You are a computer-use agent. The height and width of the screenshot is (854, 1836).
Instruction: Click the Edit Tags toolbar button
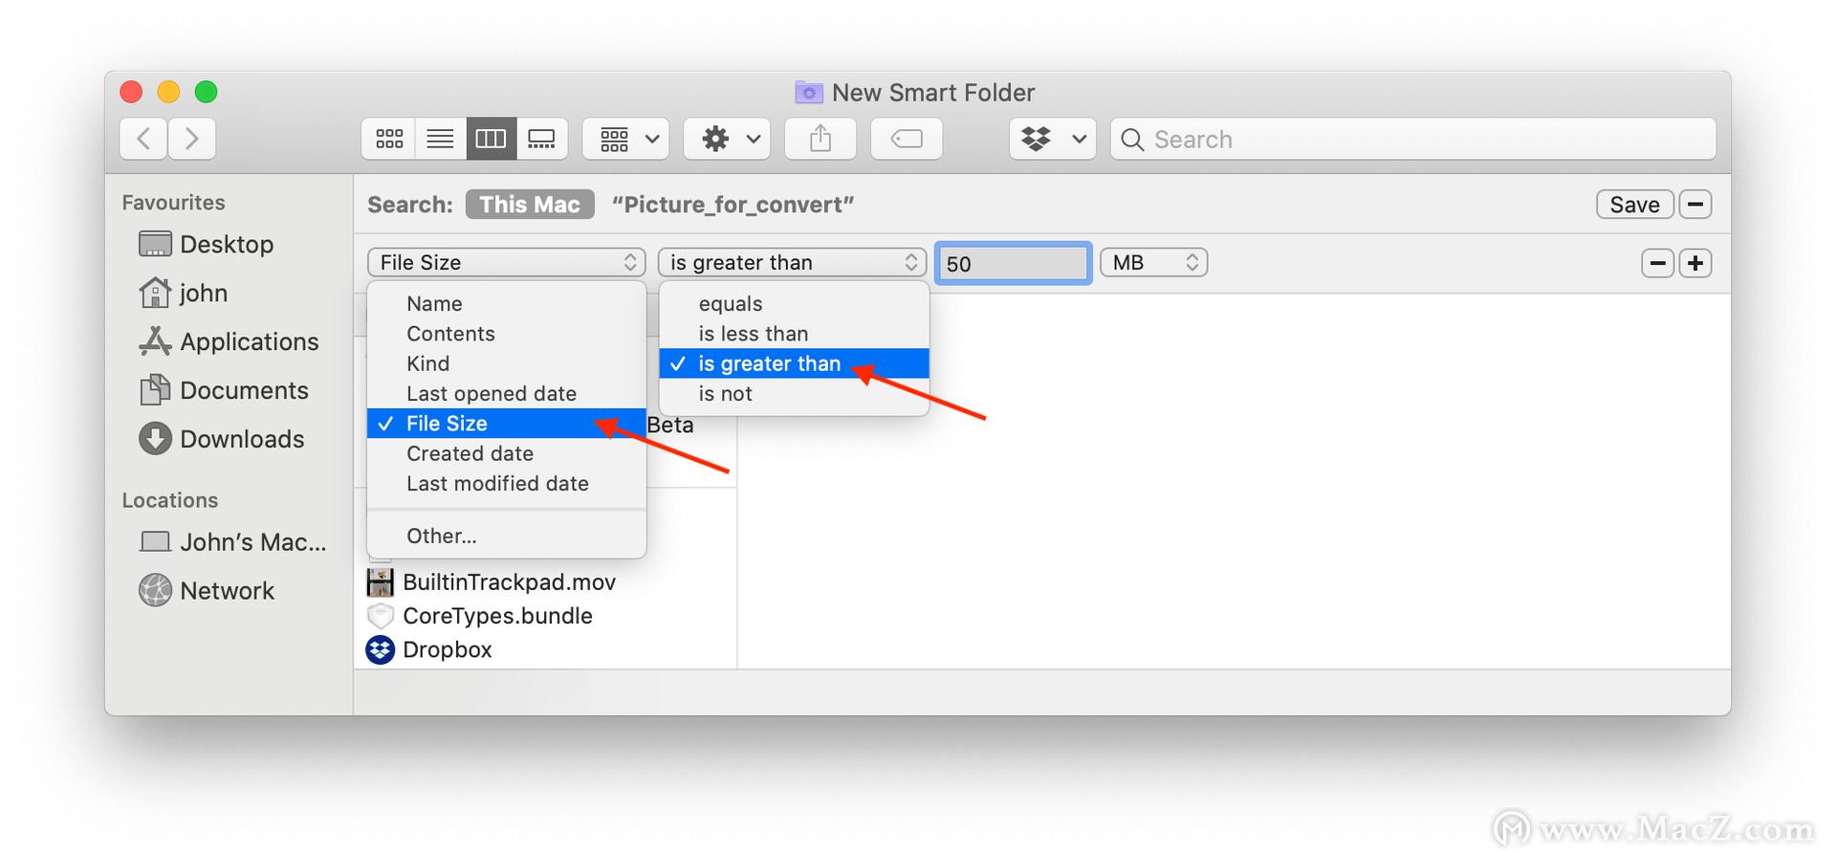[907, 139]
